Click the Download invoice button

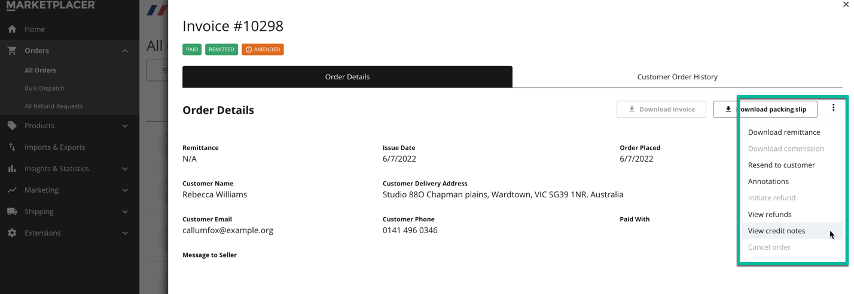pyautogui.click(x=661, y=109)
